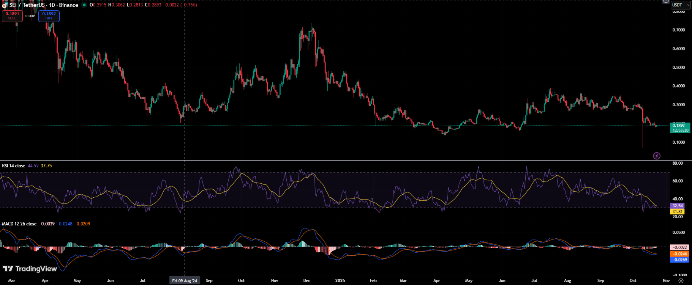Click the high price value 0.3062
The image size is (692, 285).
click(x=118, y=5)
